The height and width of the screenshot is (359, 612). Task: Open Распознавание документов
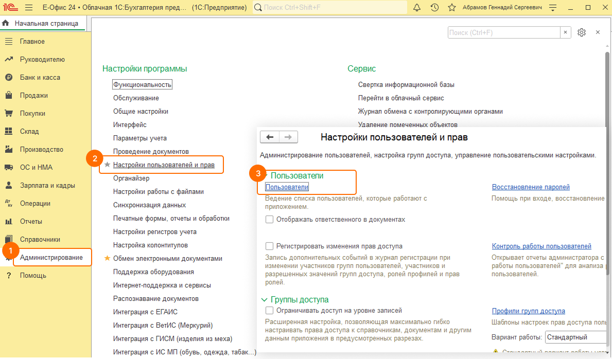tap(156, 298)
